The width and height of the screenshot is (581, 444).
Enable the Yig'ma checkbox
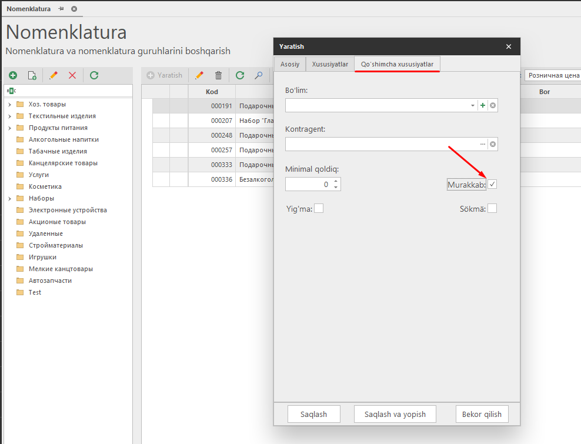tap(319, 208)
